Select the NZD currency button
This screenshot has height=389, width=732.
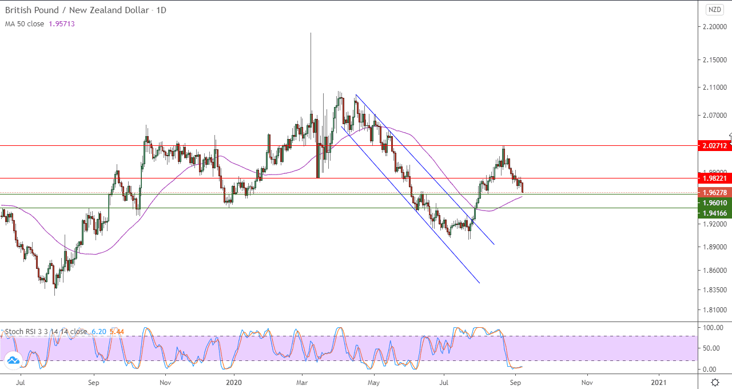715,10
